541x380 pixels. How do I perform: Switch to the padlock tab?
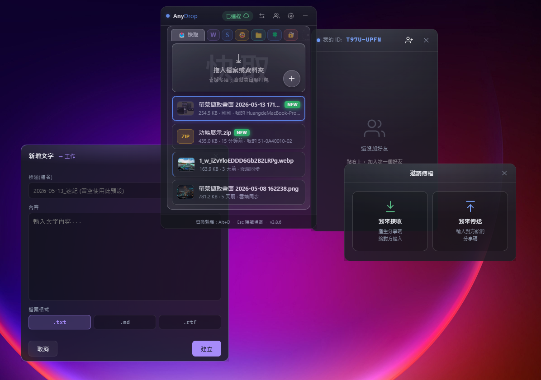[x=291, y=35]
